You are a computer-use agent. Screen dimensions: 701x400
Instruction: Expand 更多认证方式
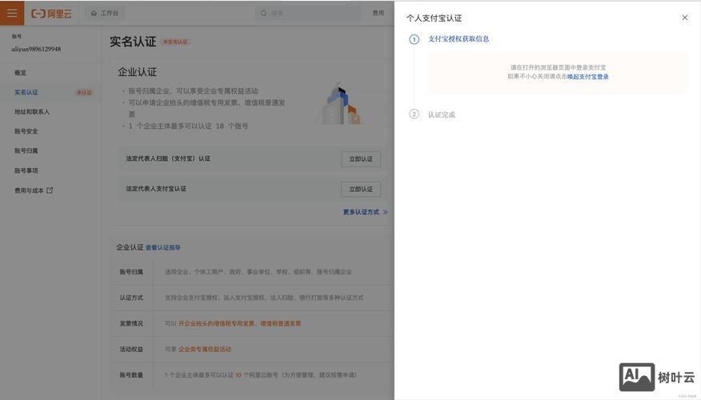click(365, 212)
